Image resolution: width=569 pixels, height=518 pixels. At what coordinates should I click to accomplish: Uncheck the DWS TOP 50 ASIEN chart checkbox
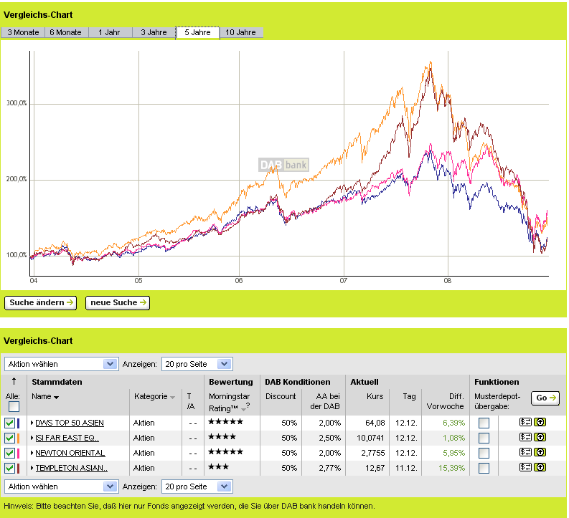click(10, 423)
